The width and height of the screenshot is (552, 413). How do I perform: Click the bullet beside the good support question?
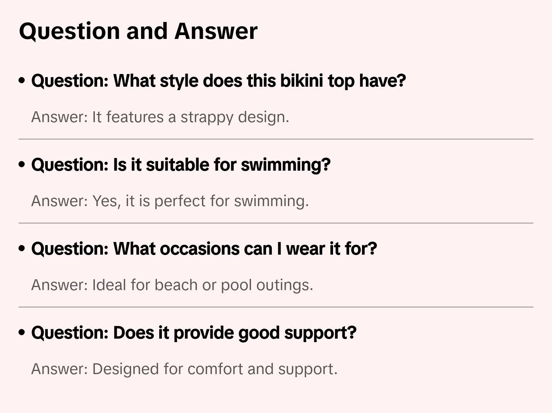[22, 332]
